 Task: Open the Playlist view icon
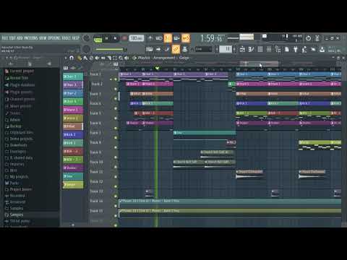(x=242, y=49)
